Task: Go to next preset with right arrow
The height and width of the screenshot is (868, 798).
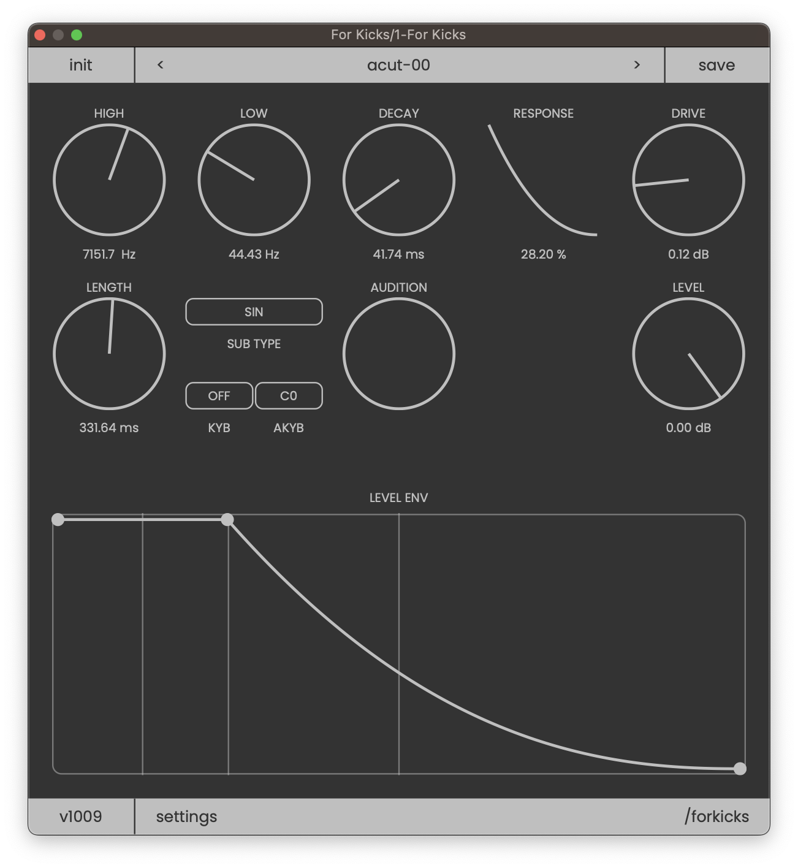Action: tap(637, 65)
